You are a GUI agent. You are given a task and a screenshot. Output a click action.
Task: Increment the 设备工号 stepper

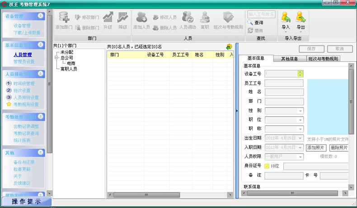[301, 72]
